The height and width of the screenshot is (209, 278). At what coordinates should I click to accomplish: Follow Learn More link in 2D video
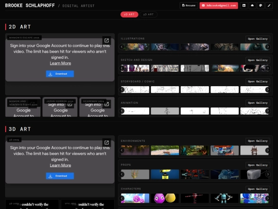(60, 63)
